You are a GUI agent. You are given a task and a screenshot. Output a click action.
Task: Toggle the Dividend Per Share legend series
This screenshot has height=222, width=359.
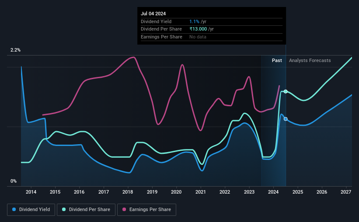tap(86, 210)
